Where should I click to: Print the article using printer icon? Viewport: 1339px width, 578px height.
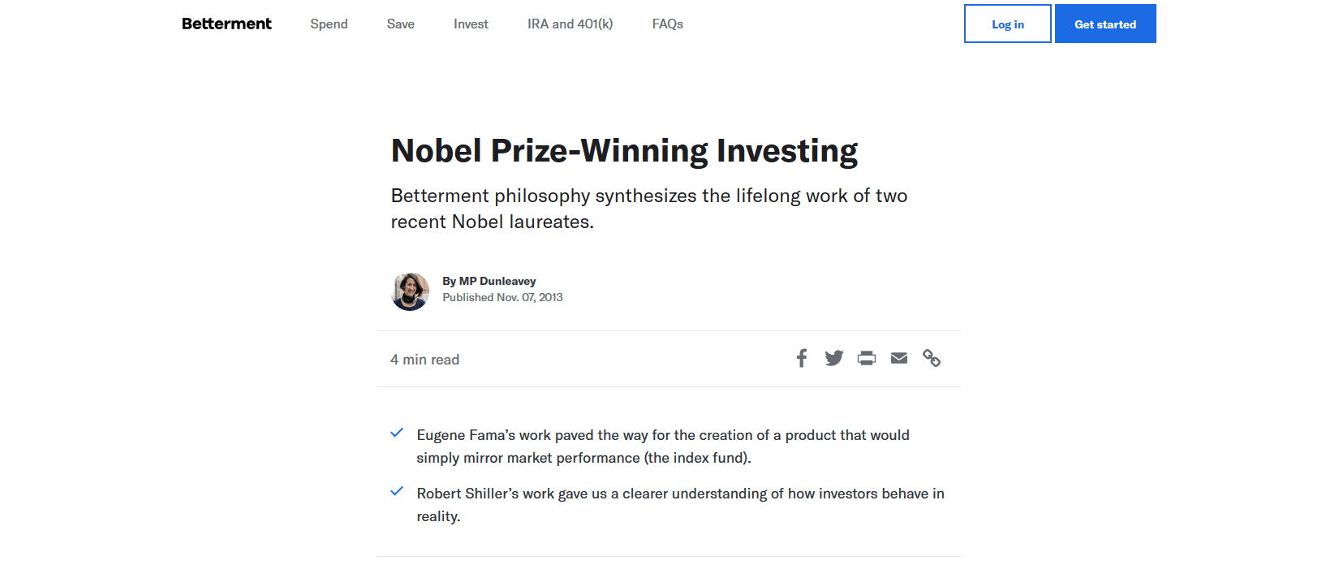click(867, 358)
